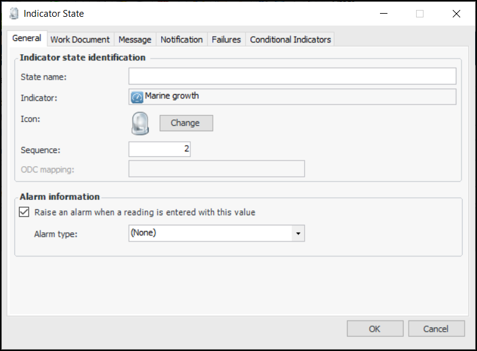Click into the Sequence number field
The width and height of the screenshot is (477, 351).
159,149
